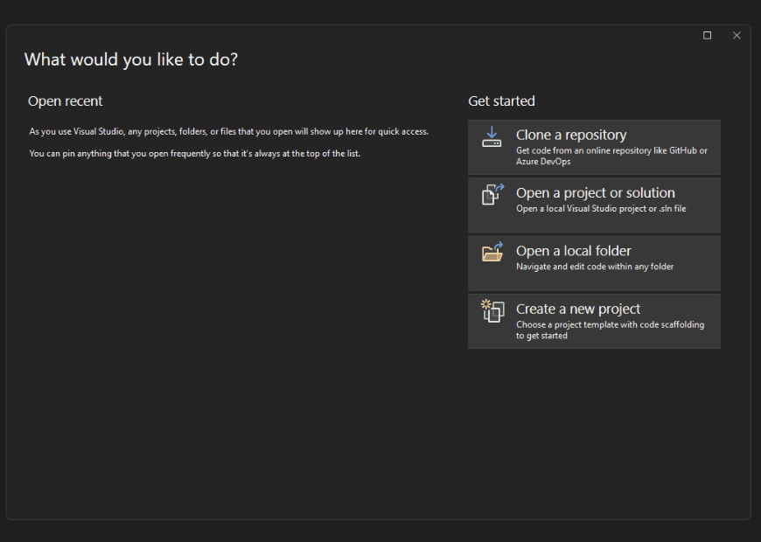Click the "Choose a project template" description text
Image resolution: width=761 pixels, height=542 pixels.
click(x=609, y=324)
